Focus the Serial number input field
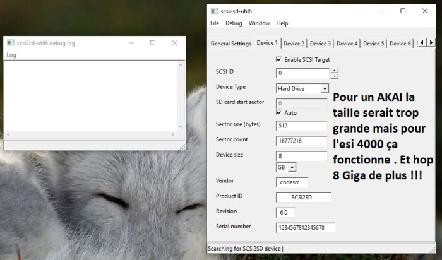 (304, 227)
